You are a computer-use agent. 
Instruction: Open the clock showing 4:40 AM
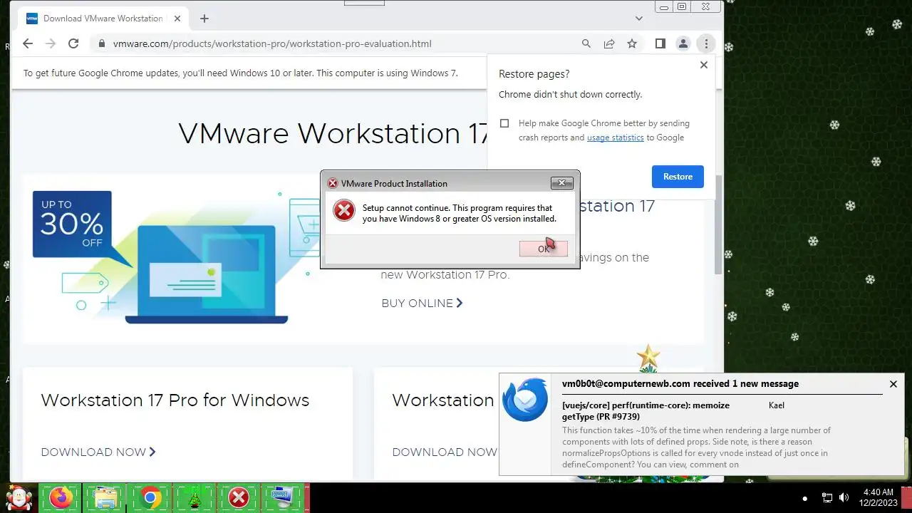pyautogui.click(x=878, y=497)
